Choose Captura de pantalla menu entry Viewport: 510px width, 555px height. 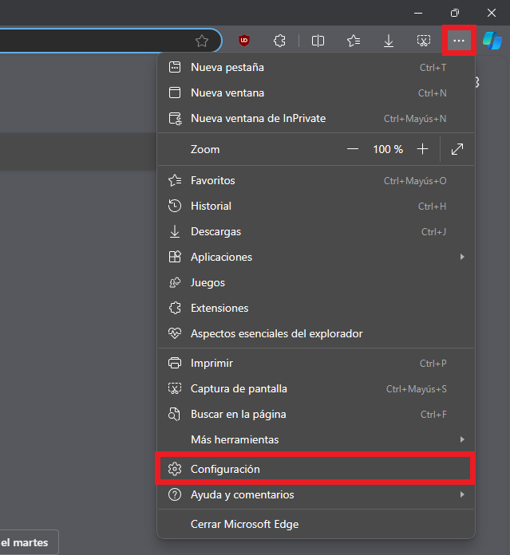click(316, 388)
